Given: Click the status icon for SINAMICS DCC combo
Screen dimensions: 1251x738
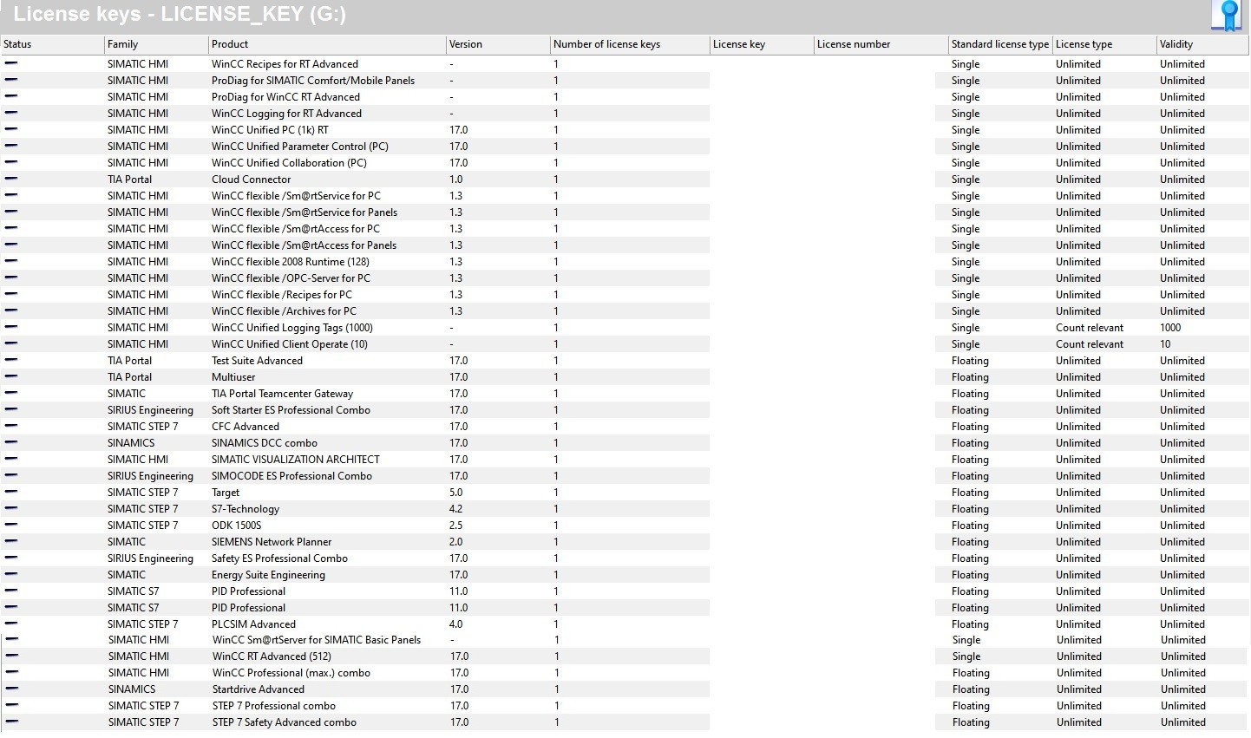Looking at the screenshot, I should point(11,442).
